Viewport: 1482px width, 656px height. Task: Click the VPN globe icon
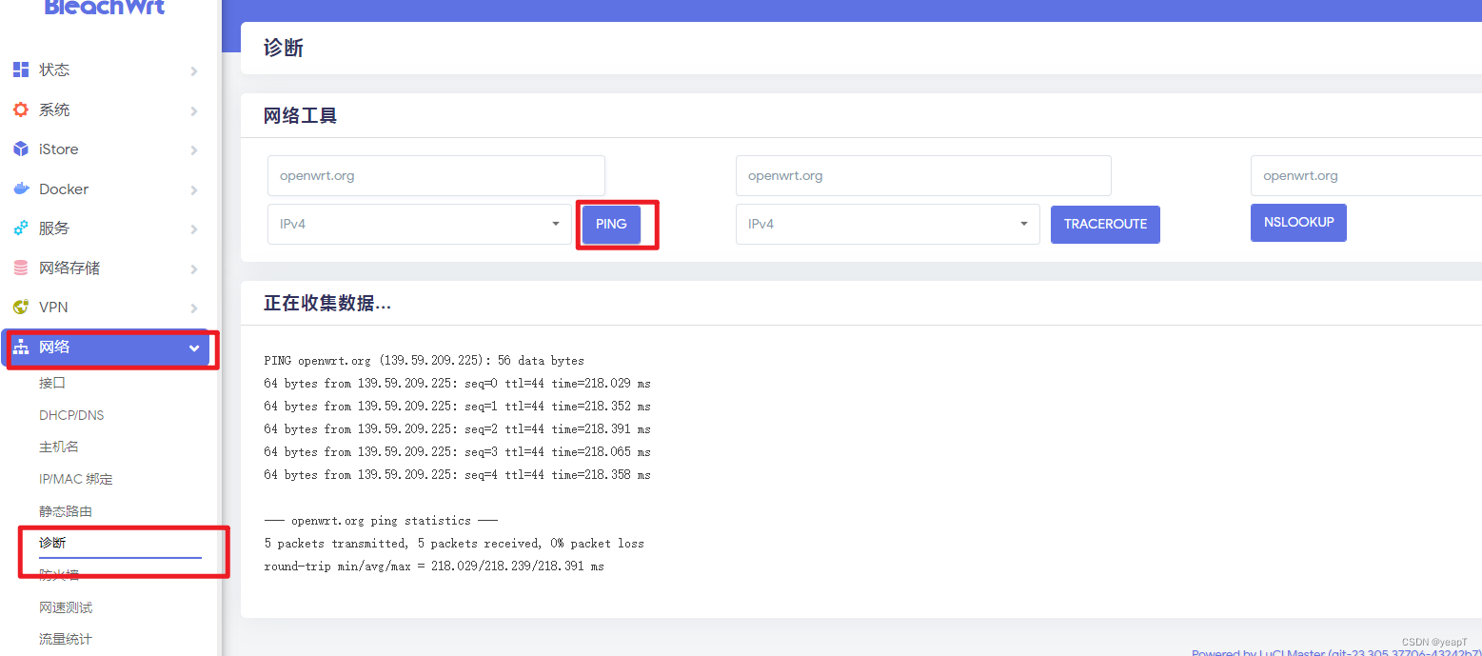(x=21, y=308)
